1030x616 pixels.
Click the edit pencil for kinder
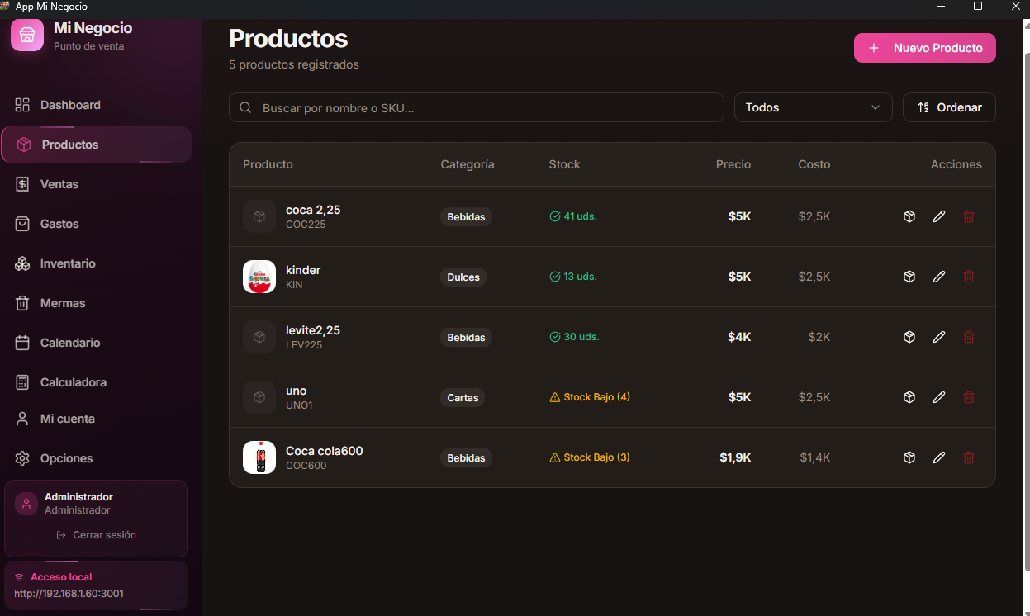point(939,277)
